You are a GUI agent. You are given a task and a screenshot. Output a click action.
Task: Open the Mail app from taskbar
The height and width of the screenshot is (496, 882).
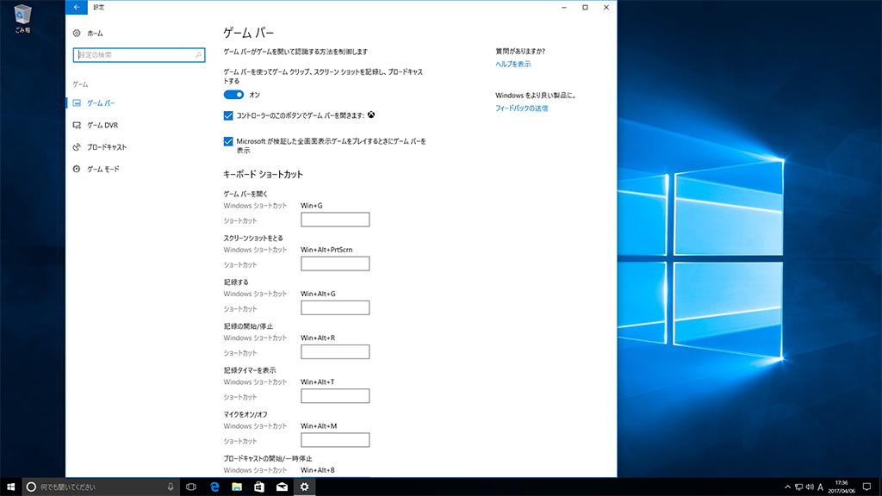(x=282, y=487)
